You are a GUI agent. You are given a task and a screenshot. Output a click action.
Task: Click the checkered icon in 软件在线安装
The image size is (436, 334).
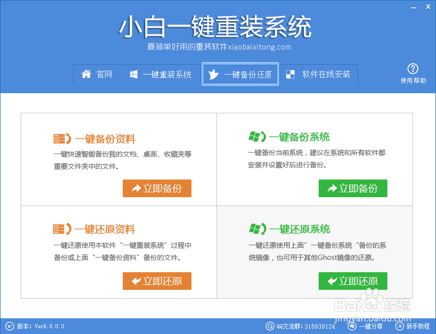point(290,74)
